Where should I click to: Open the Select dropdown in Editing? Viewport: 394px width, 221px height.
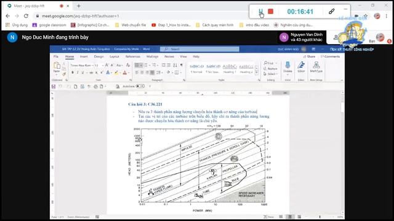[x=270, y=74]
